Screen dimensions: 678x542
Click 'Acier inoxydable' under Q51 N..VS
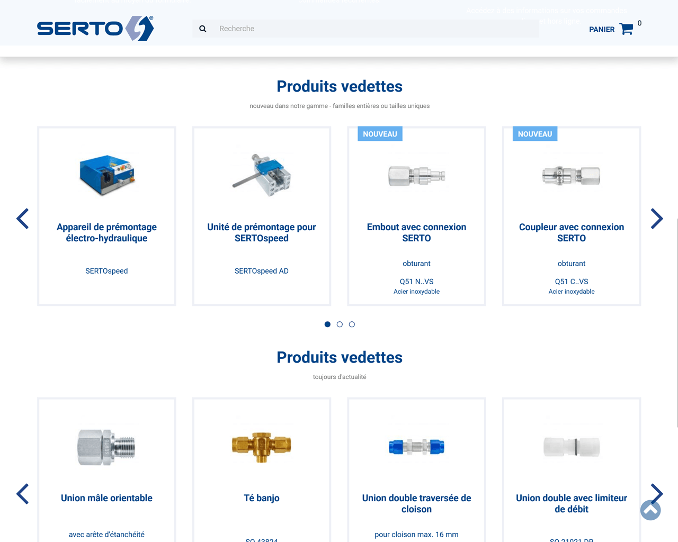point(417,292)
